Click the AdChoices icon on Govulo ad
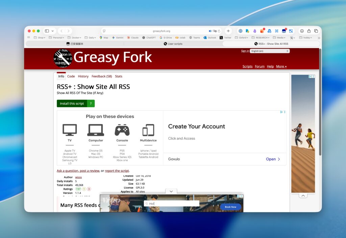 pos(281,112)
